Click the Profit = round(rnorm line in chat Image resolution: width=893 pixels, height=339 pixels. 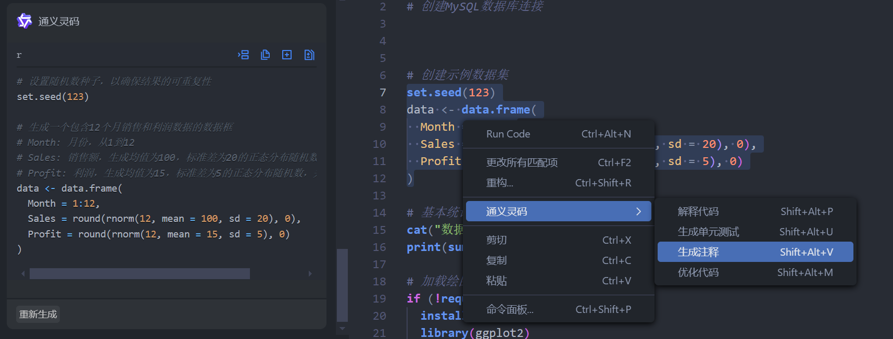click(159, 234)
